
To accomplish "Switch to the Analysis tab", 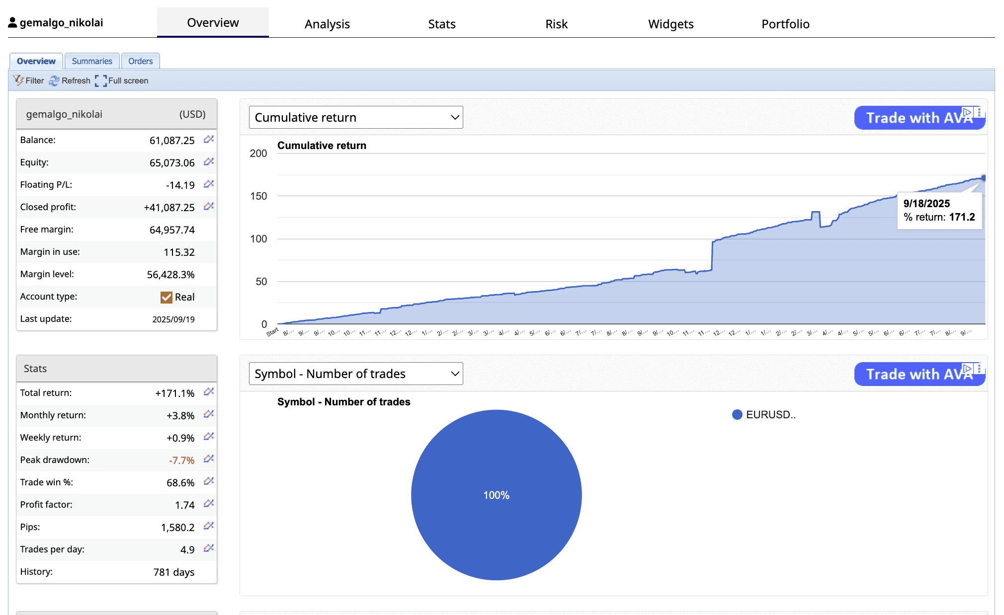I will click(x=327, y=24).
